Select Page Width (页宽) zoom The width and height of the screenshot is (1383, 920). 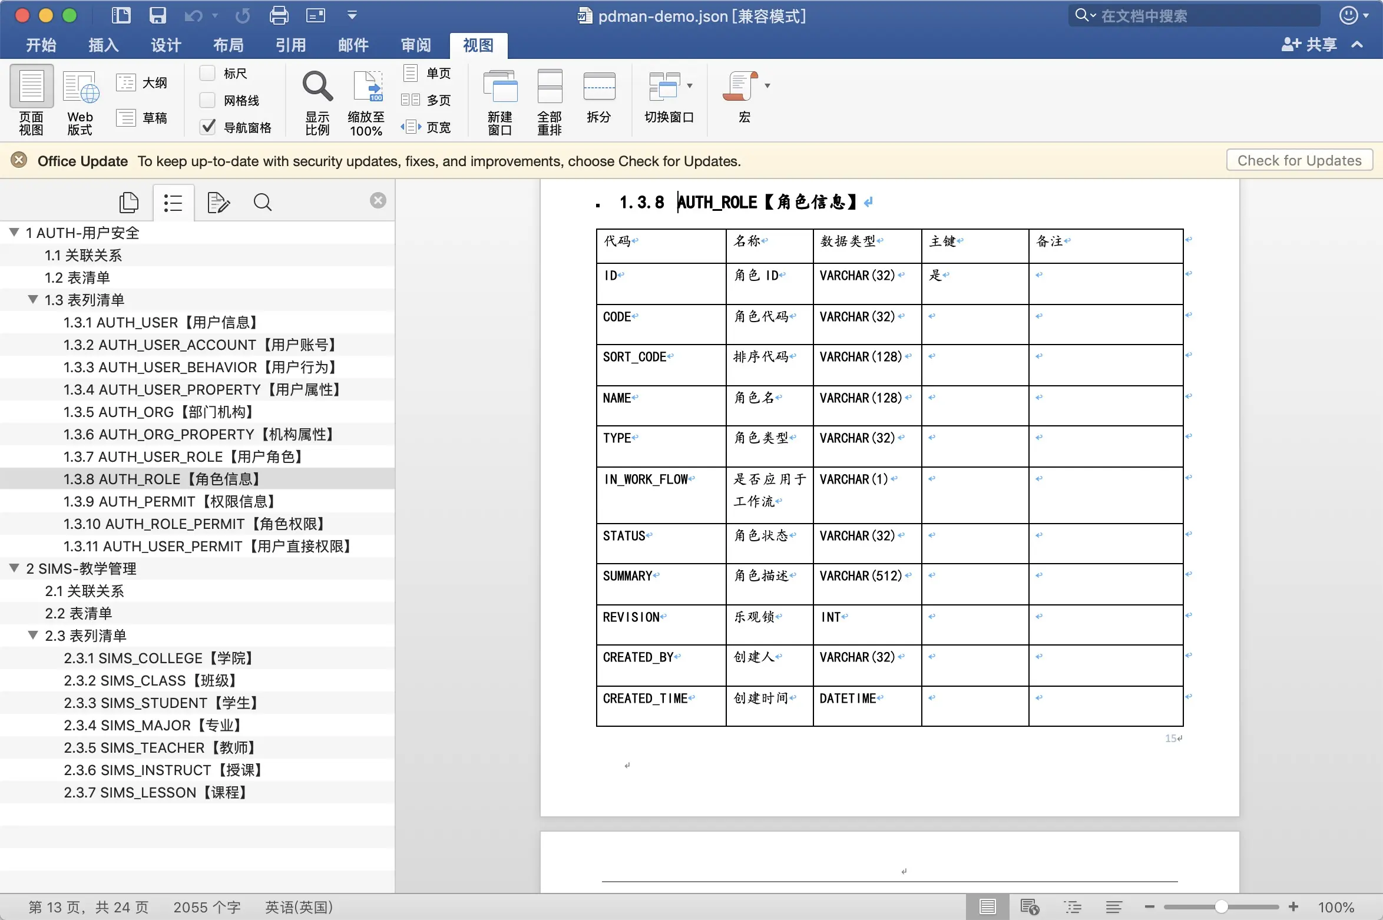pyautogui.click(x=426, y=127)
